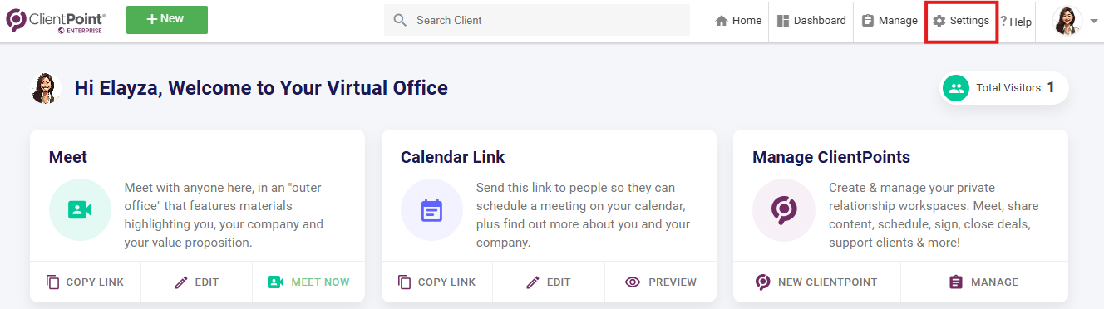This screenshot has height=309, width=1104.
Task: Click inside the Search Client field
Action: pos(537,20)
